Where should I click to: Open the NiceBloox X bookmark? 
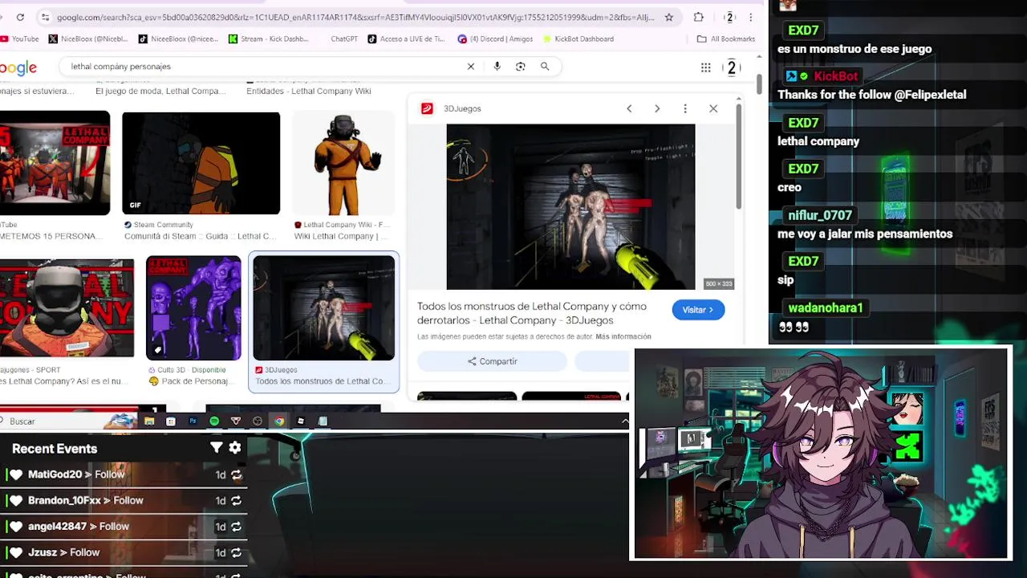point(88,39)
